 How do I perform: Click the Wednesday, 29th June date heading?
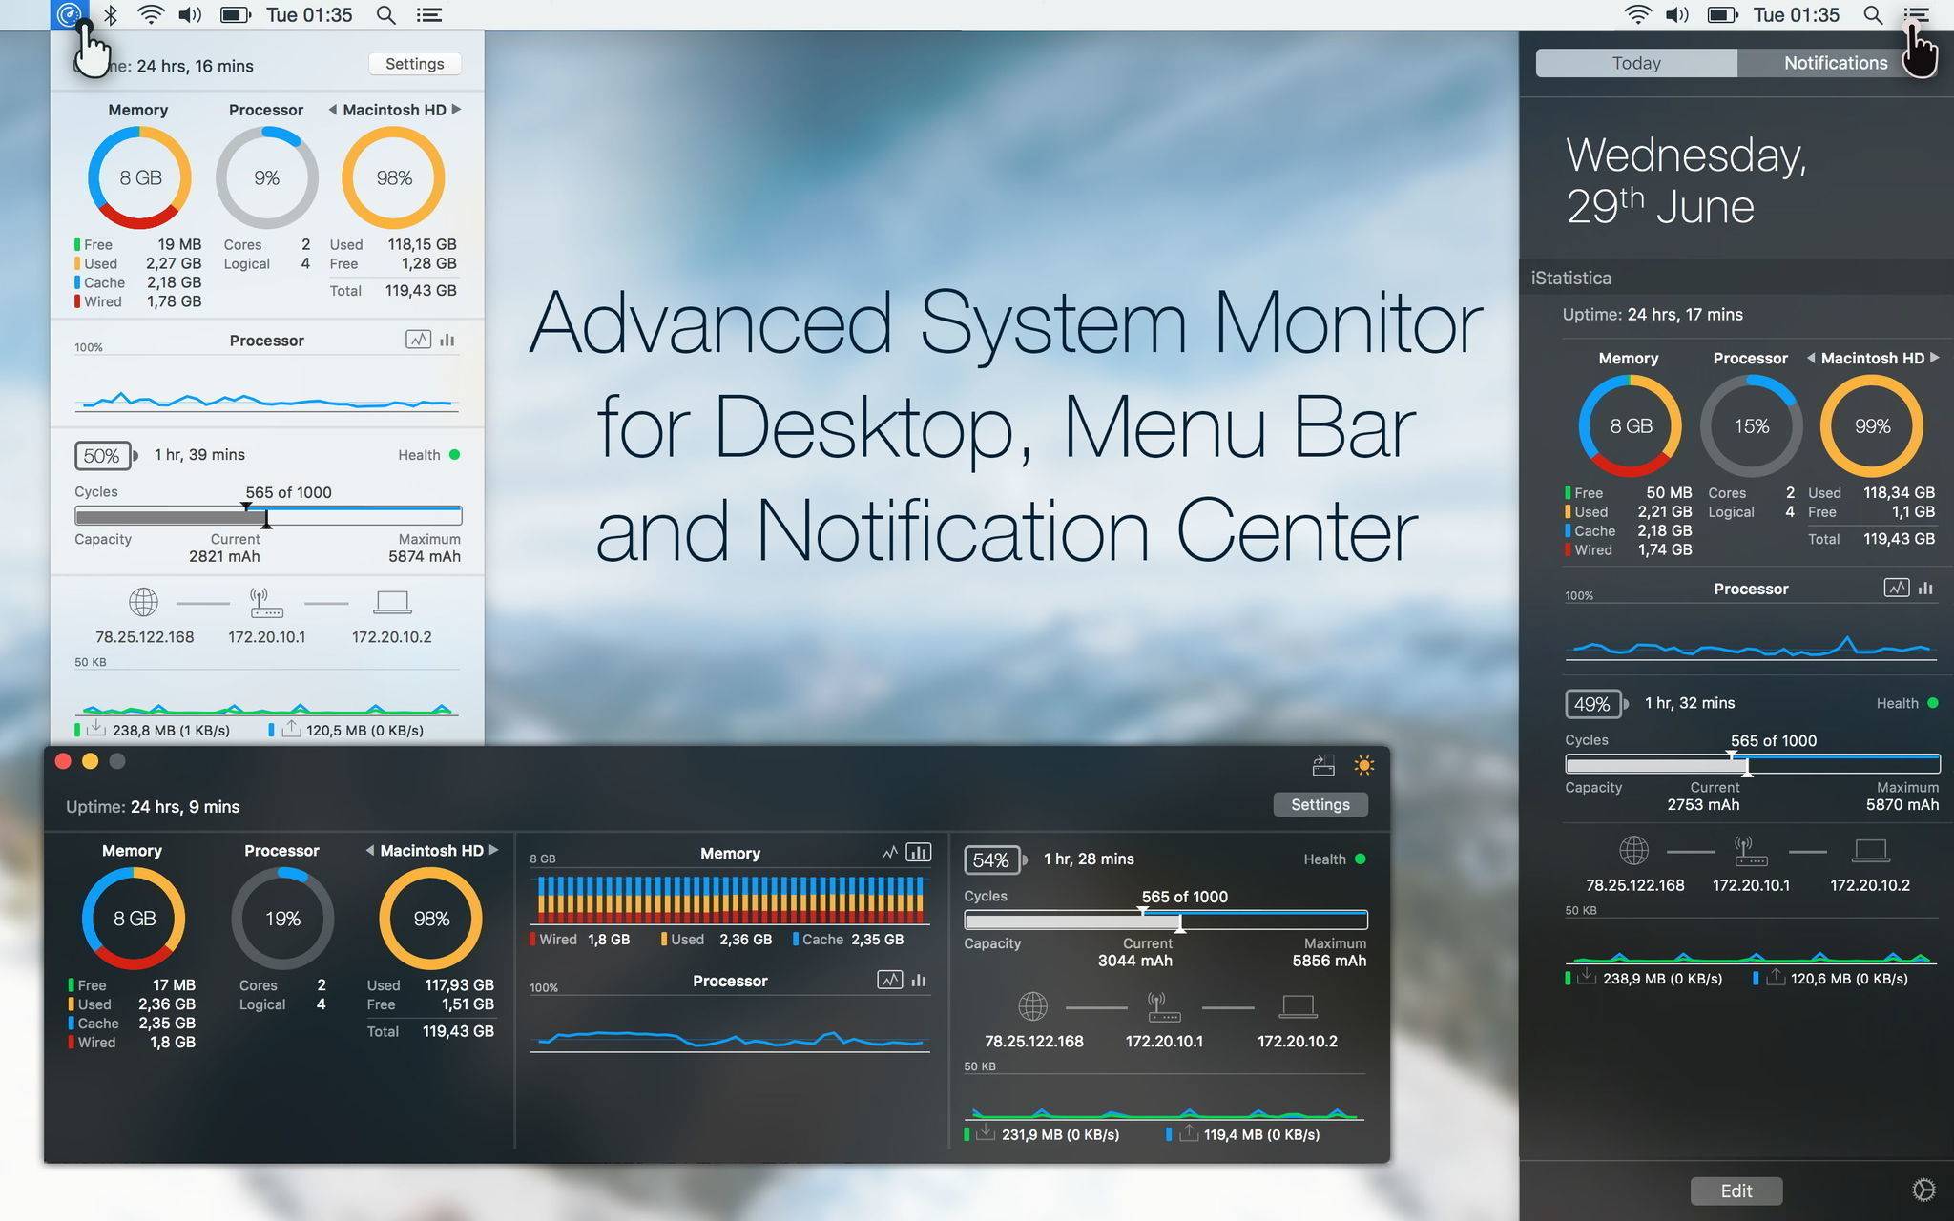click(x=1686, y=180)
